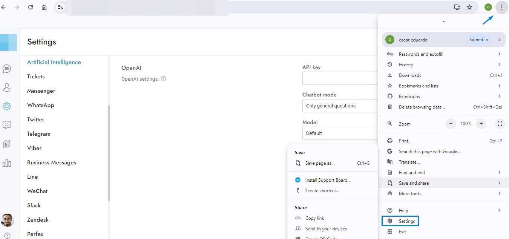Screen dimensions: 509x239
Task: Click the user avatar photo at bottom left
Action: point(7,220)
